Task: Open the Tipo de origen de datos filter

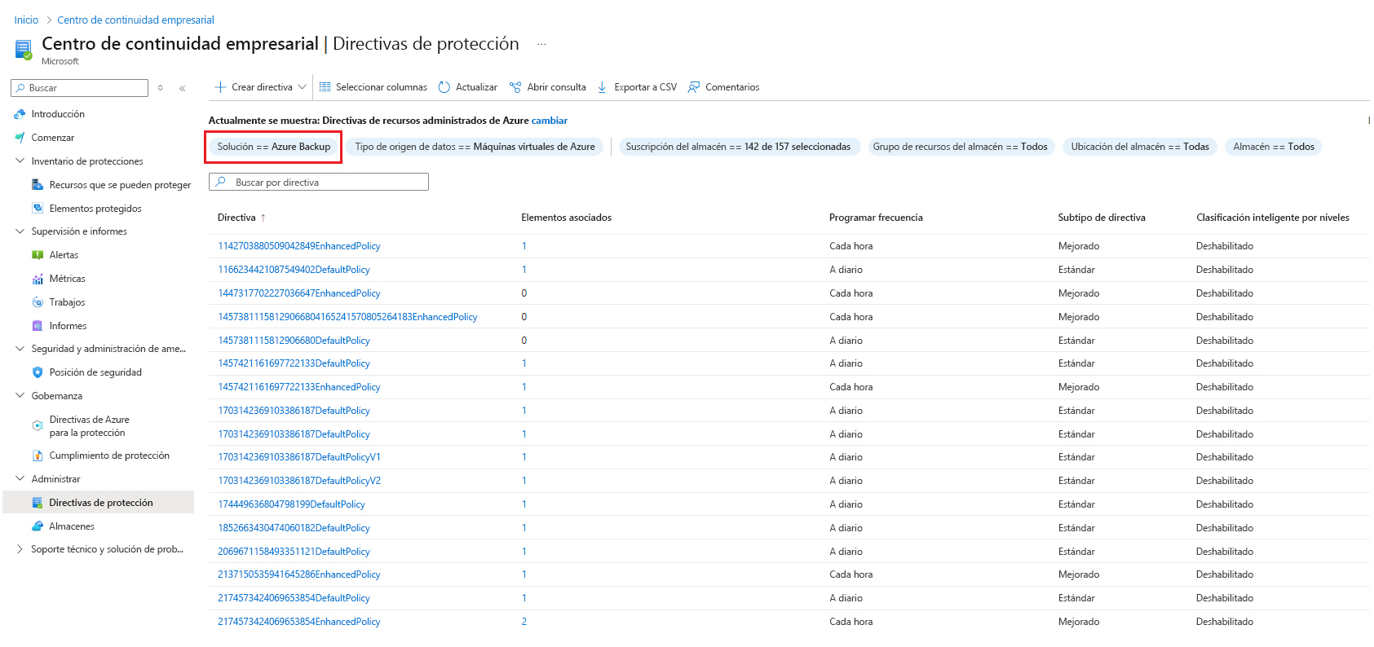Action: 475,147
